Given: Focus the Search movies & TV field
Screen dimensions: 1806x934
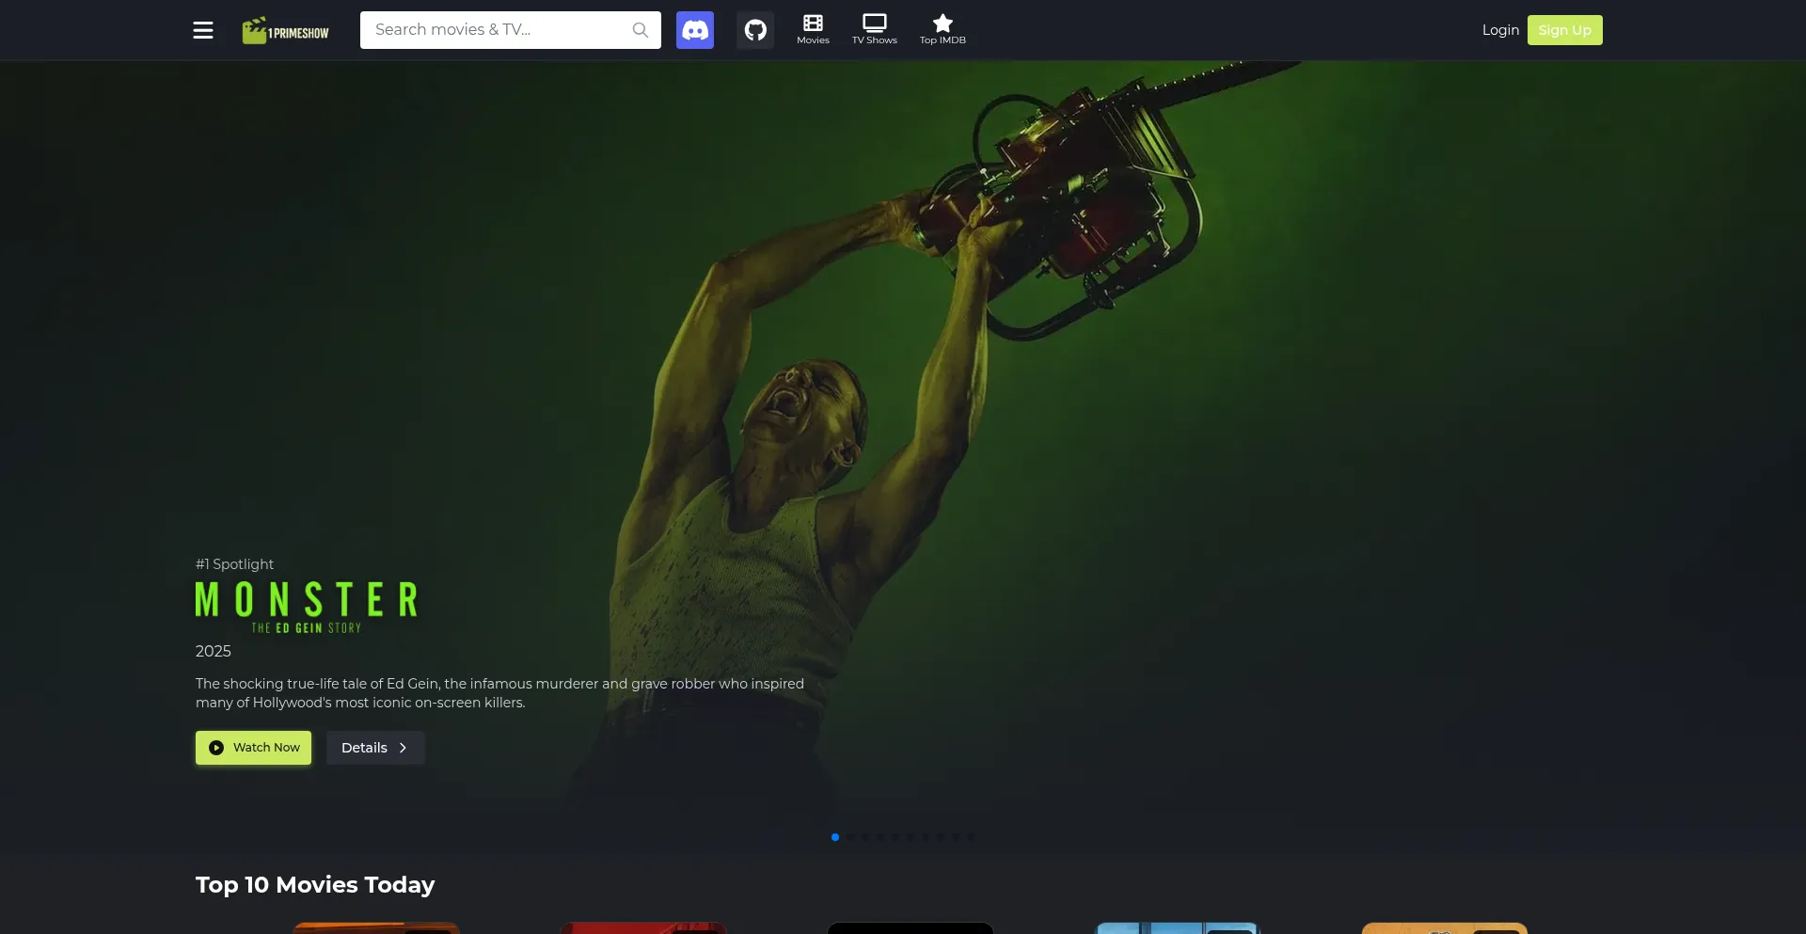Looking at the screenshot, I should click(x=499, y=30).
